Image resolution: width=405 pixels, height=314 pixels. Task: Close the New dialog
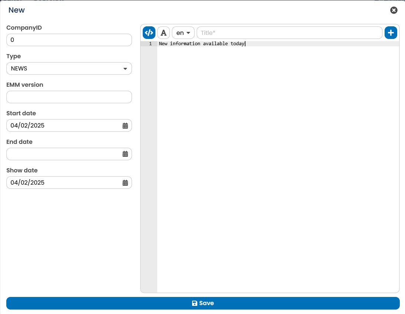click(x=394, y=10)
